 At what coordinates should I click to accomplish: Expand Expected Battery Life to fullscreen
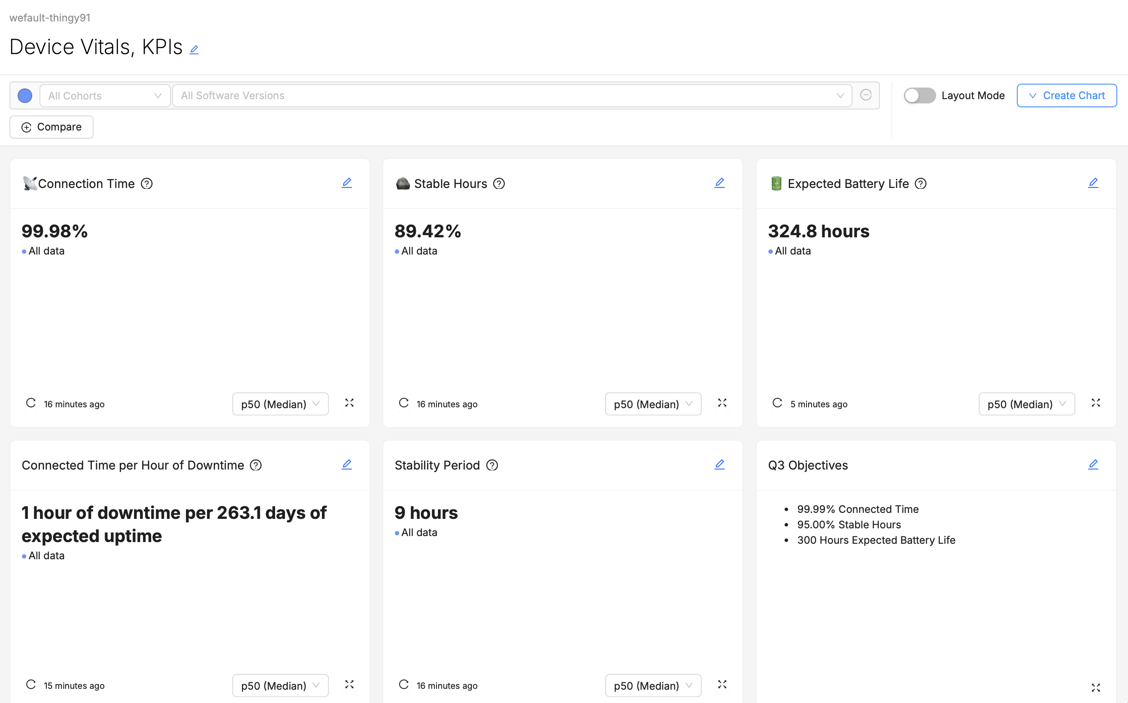tap(1096, 403)
